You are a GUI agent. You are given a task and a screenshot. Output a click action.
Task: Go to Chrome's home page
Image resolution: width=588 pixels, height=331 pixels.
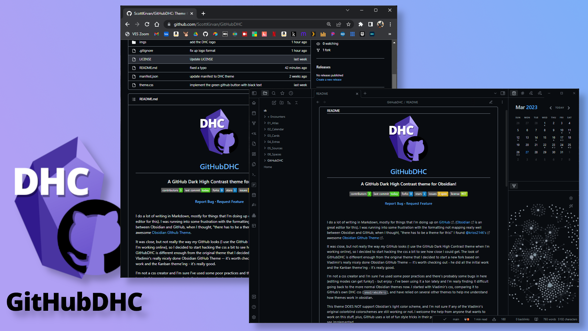(157, 24)
